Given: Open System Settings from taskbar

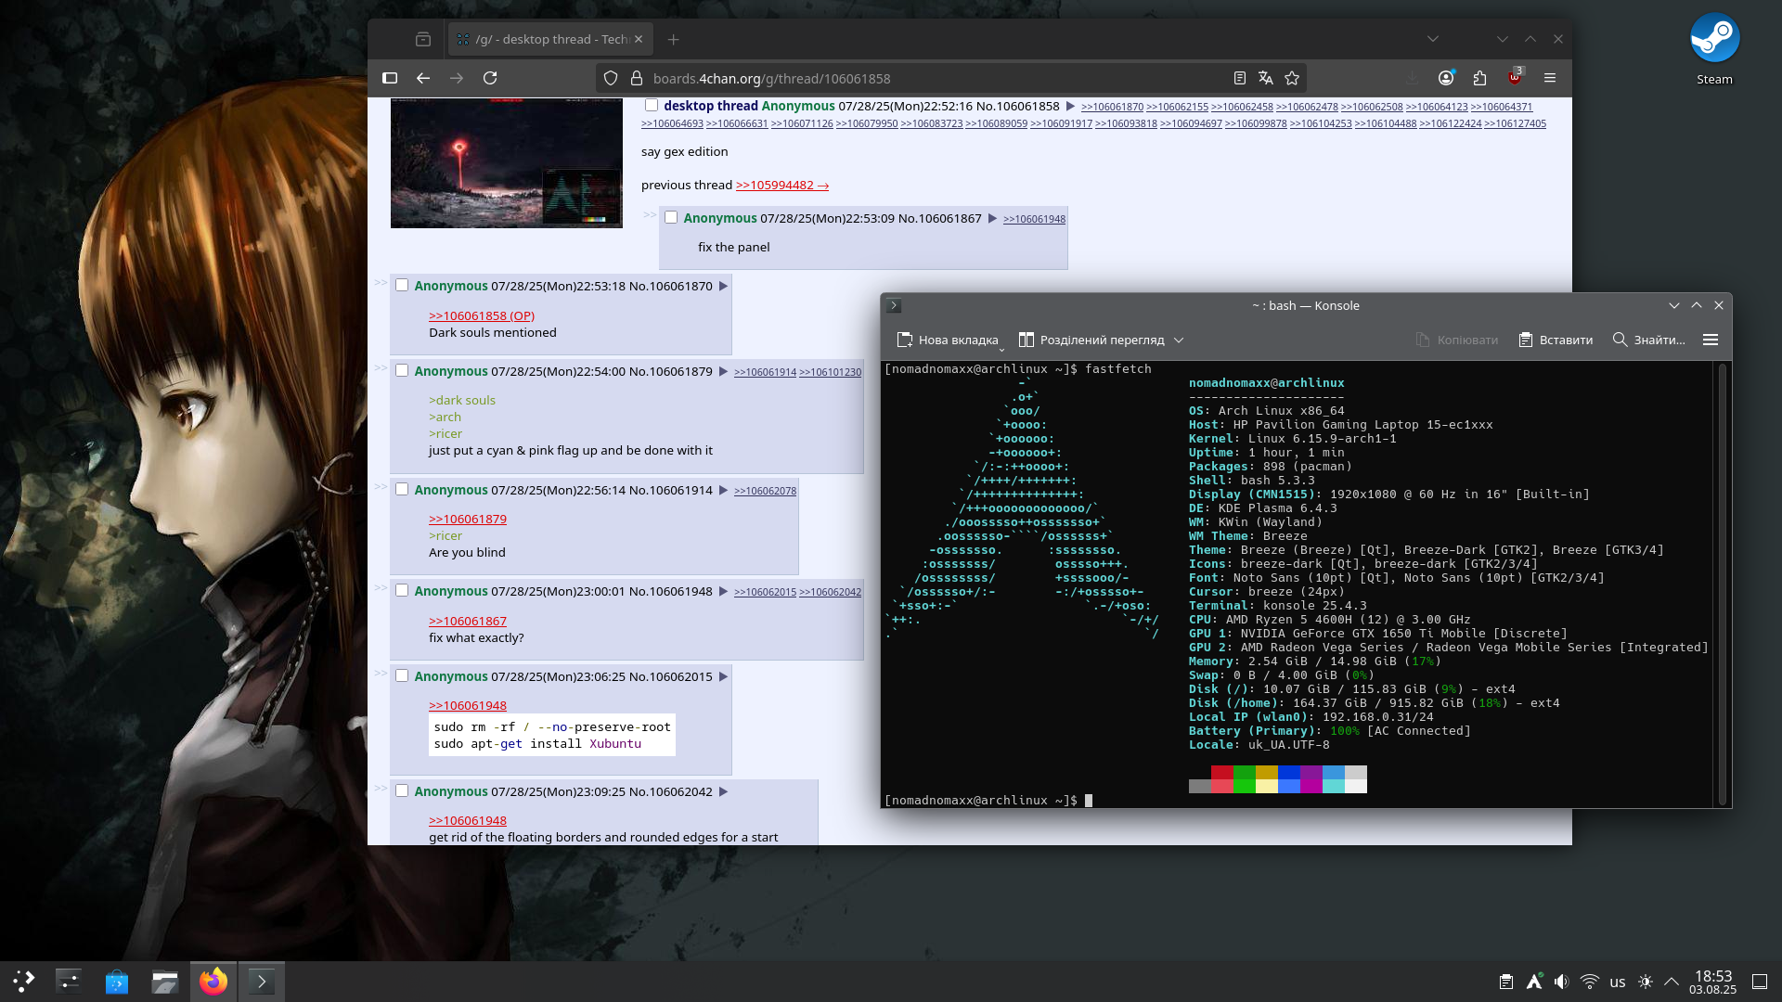Looking at the screenshot, I should (69, 981).
